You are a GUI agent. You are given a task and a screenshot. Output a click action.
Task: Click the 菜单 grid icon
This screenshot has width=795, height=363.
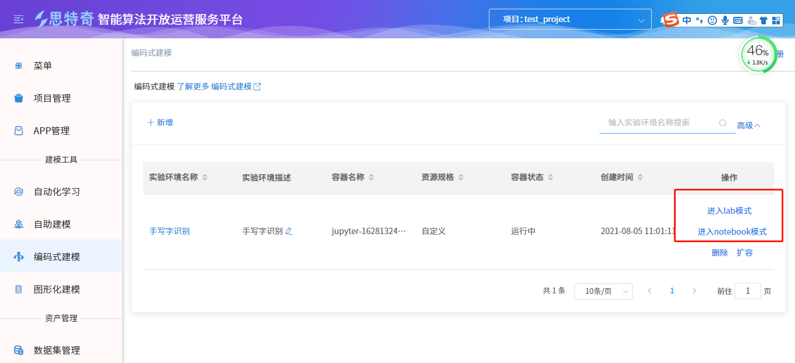click(19, 66)
